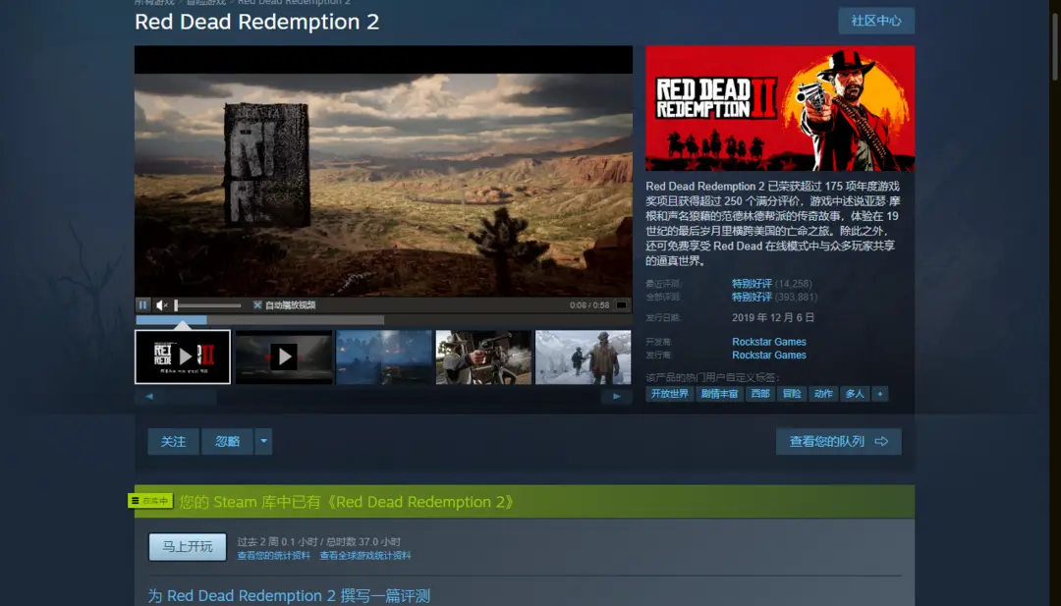This screenshot has width=1061, height=606.
Task: Open the 查看全球游戏统计资料 link
Action: pos(365,556)
